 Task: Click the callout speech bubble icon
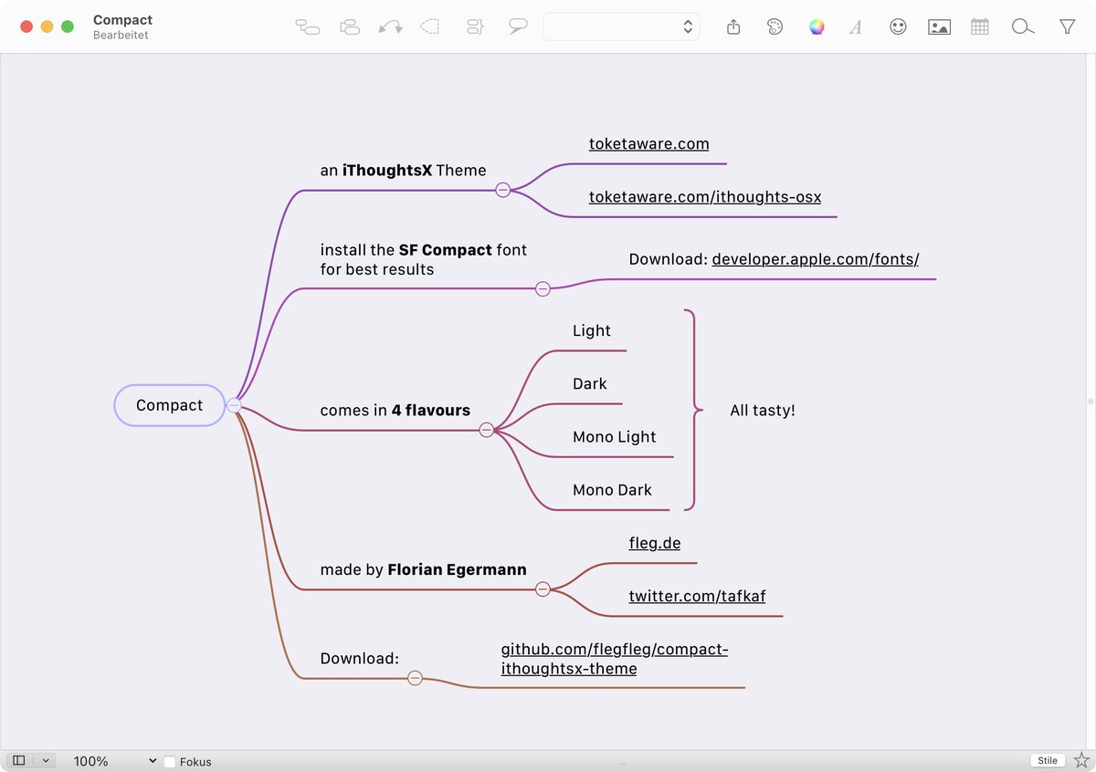click(x=518, y=27)
